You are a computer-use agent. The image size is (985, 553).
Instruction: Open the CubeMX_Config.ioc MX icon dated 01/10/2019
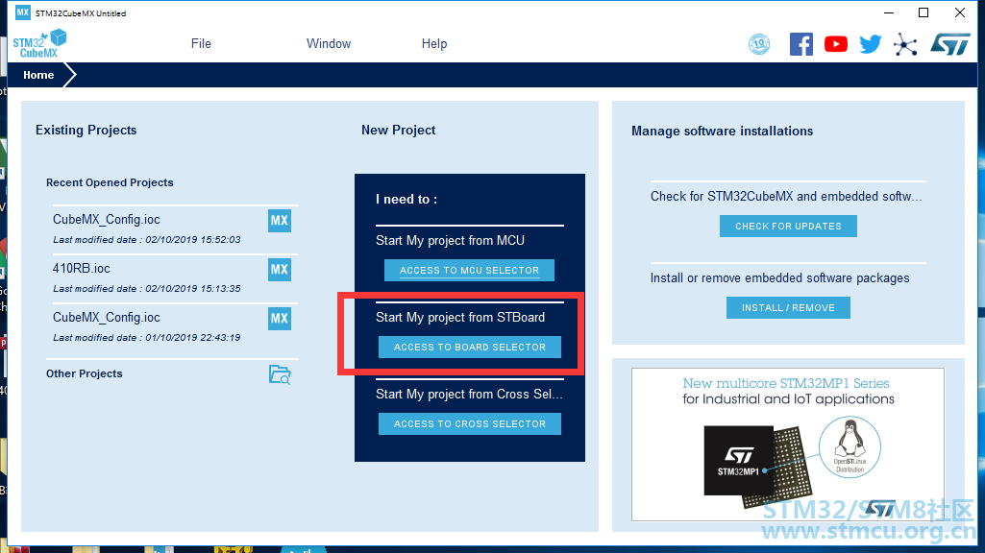[280, 318]
